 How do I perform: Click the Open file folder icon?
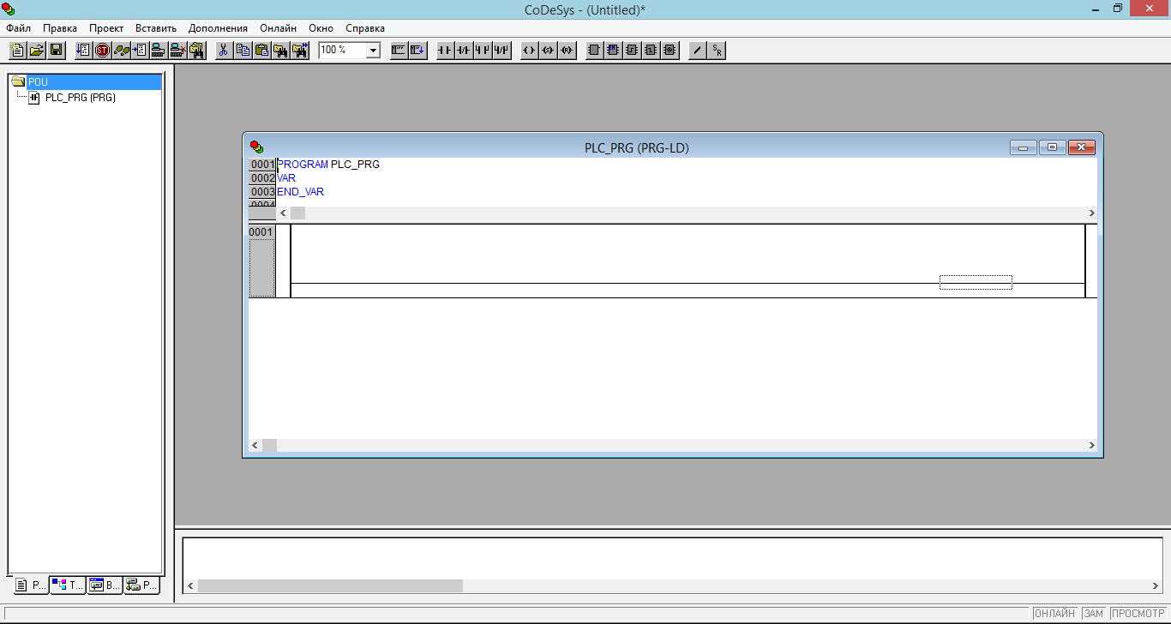tap(37, 51)
